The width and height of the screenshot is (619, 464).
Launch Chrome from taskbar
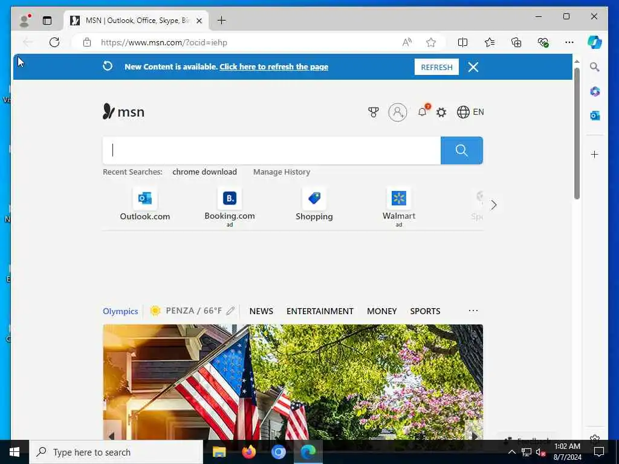(x=278, y=452)
